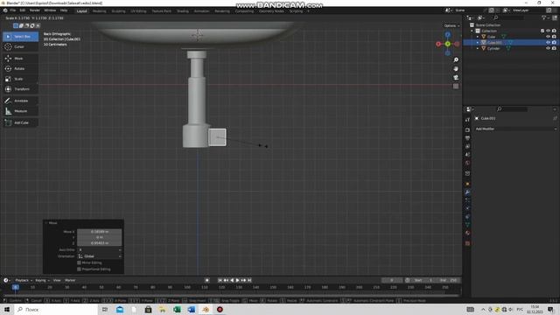Open the Object properties orange square tab

pyautogui.click(x=467, y=184)
